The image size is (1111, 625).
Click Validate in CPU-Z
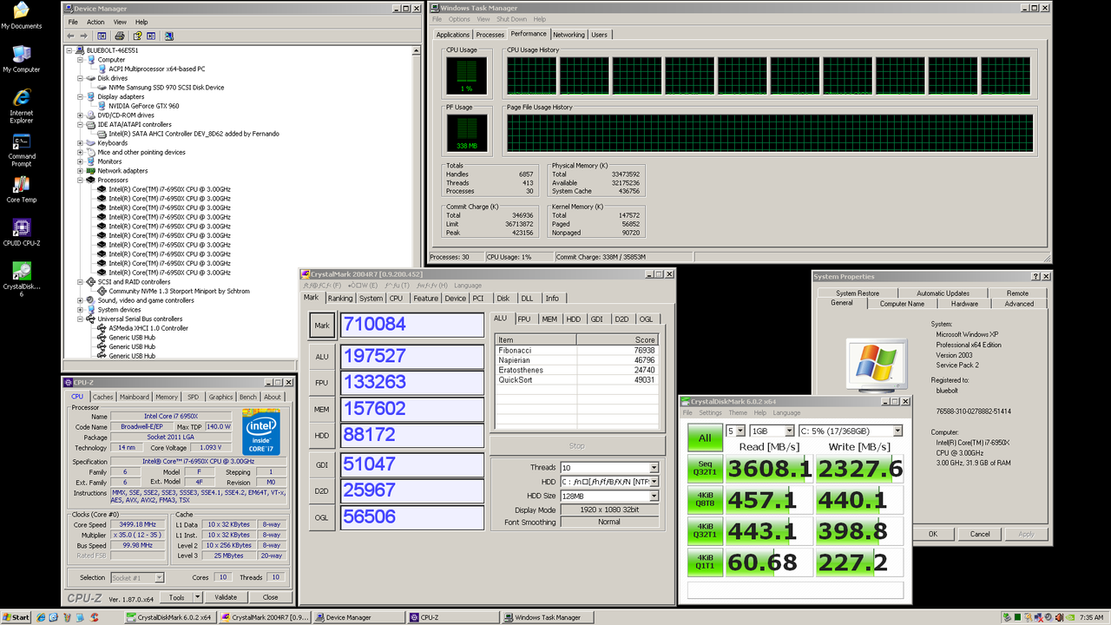tap(227, 596)
